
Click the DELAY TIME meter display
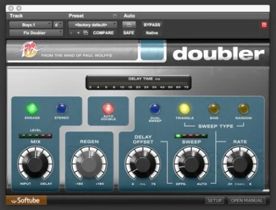click(x=138, y=82)
